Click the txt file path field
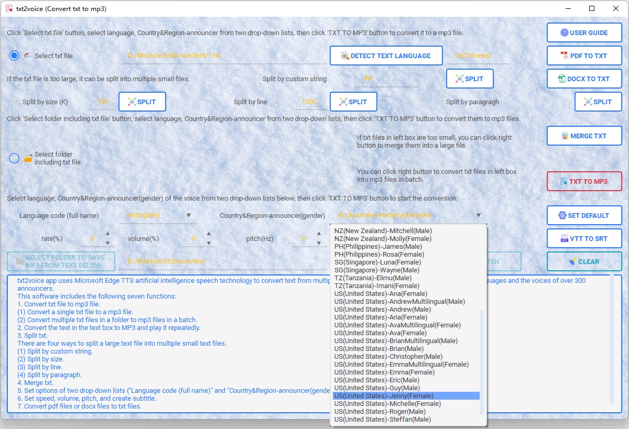The image size is (629, 429). tap(222, 56)
